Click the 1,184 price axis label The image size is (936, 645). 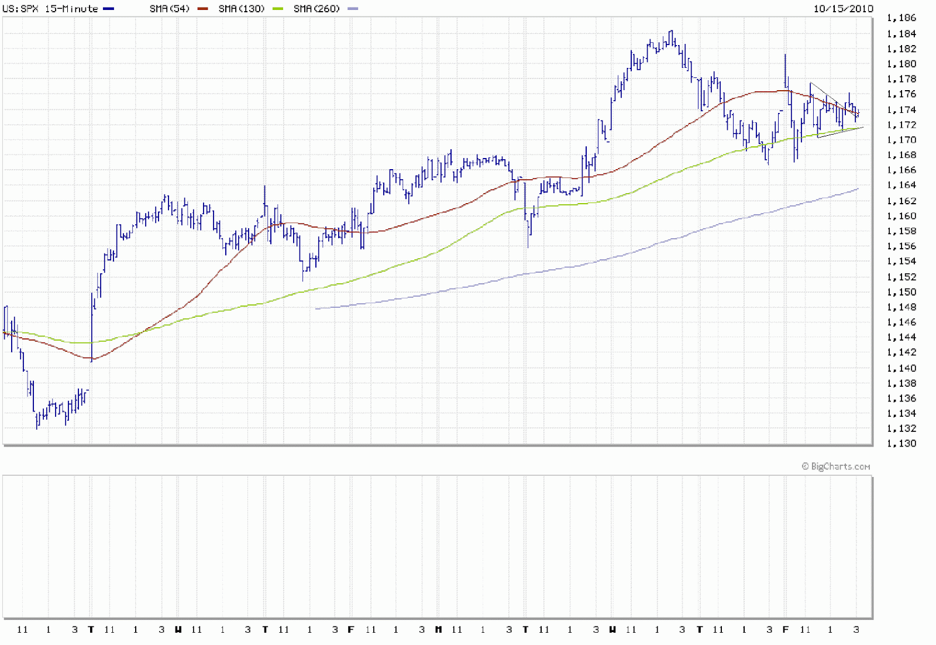click(901, 34)
